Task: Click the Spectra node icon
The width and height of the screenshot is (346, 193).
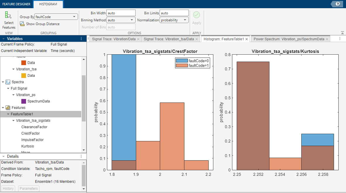Action: (8, 82)
